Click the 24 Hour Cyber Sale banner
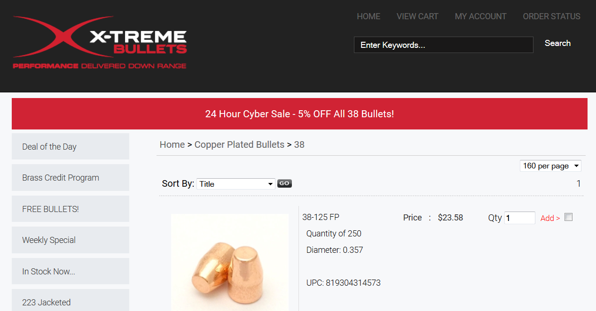 (x=299, y=114)
